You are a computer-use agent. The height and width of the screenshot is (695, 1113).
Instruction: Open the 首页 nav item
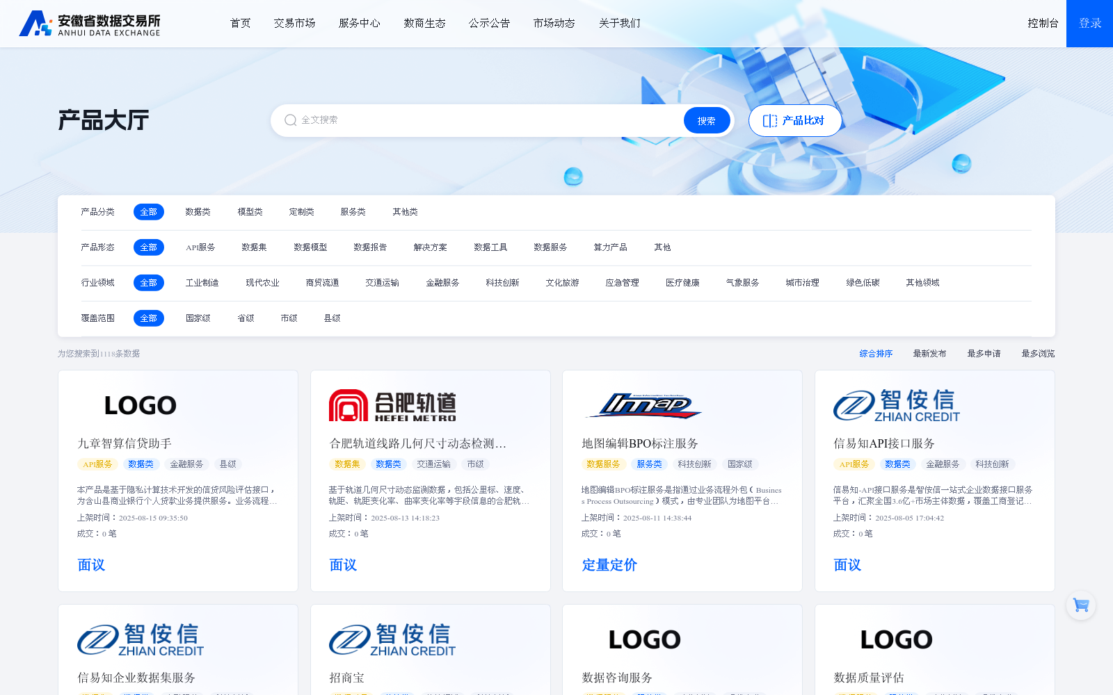[x=241, y=23]
